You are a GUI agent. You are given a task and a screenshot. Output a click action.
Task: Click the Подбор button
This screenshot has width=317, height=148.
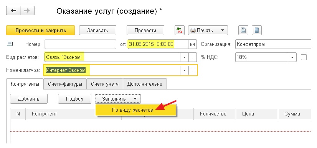click(74, 99)
